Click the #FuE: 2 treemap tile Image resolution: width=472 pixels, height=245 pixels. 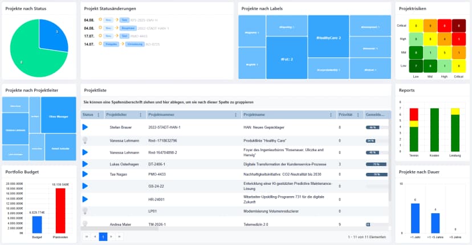287,58
